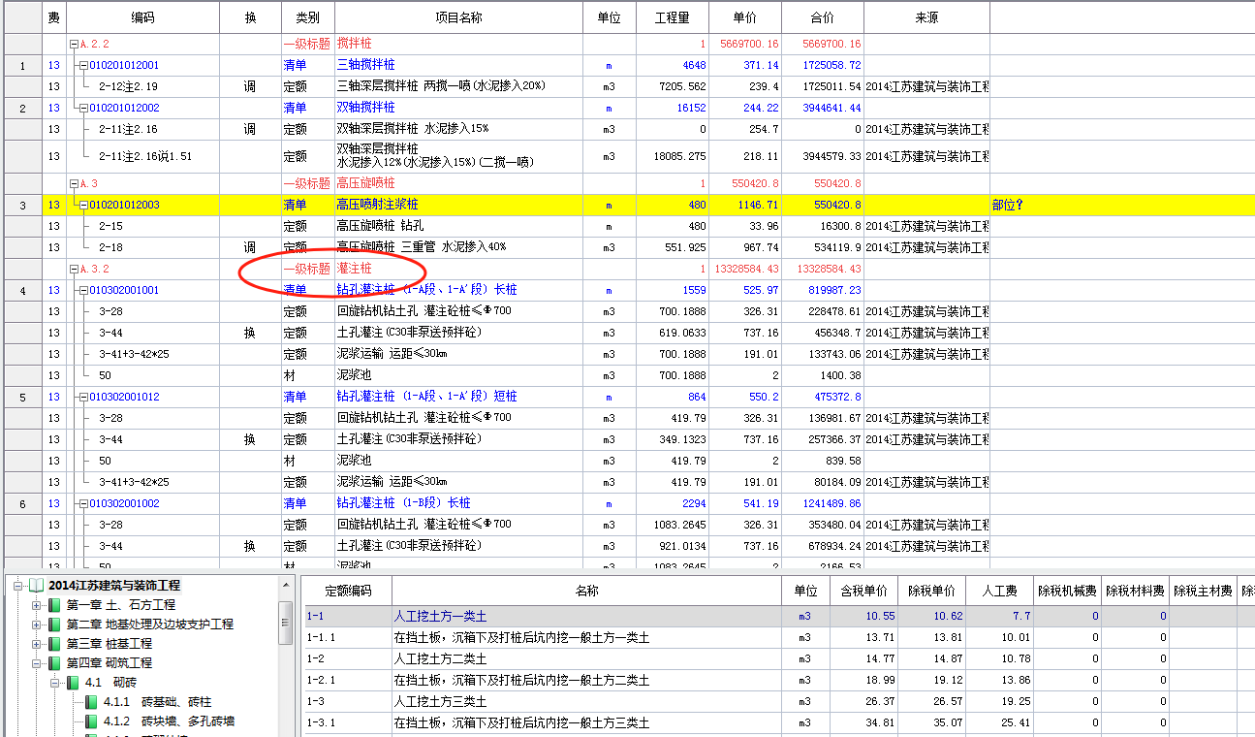The width and height of the screenshot is (1255, 737).
Task: Click the 定额编码 header in the lower table
Action: (x=348, y=591)
